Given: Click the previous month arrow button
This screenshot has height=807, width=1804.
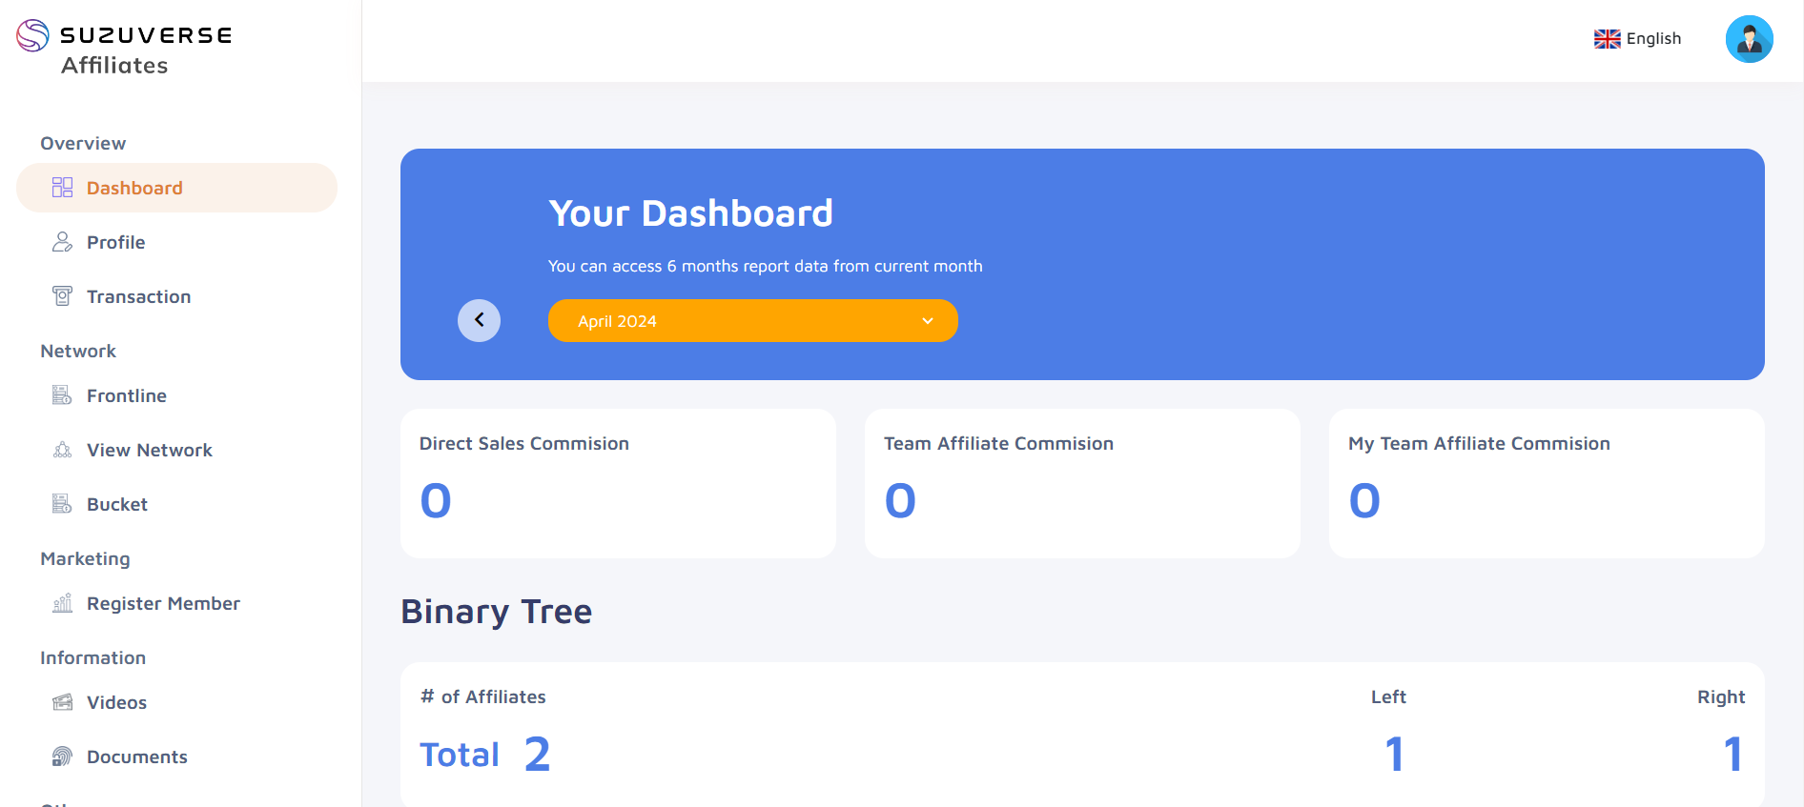Looking at the screenshot, I should point(479,320).
